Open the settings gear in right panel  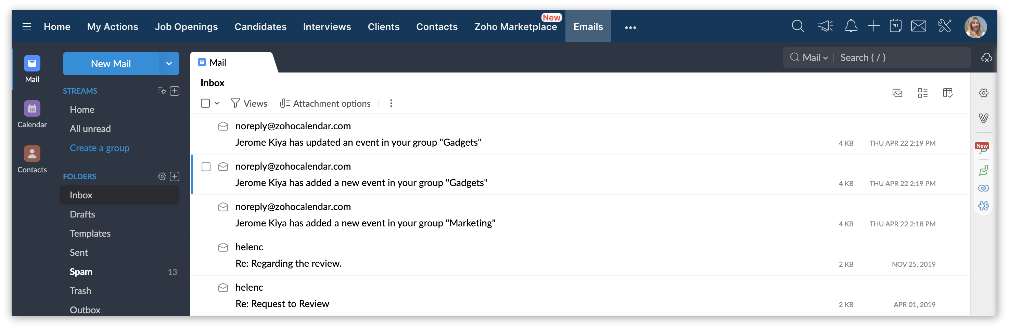tap(984, 93)
